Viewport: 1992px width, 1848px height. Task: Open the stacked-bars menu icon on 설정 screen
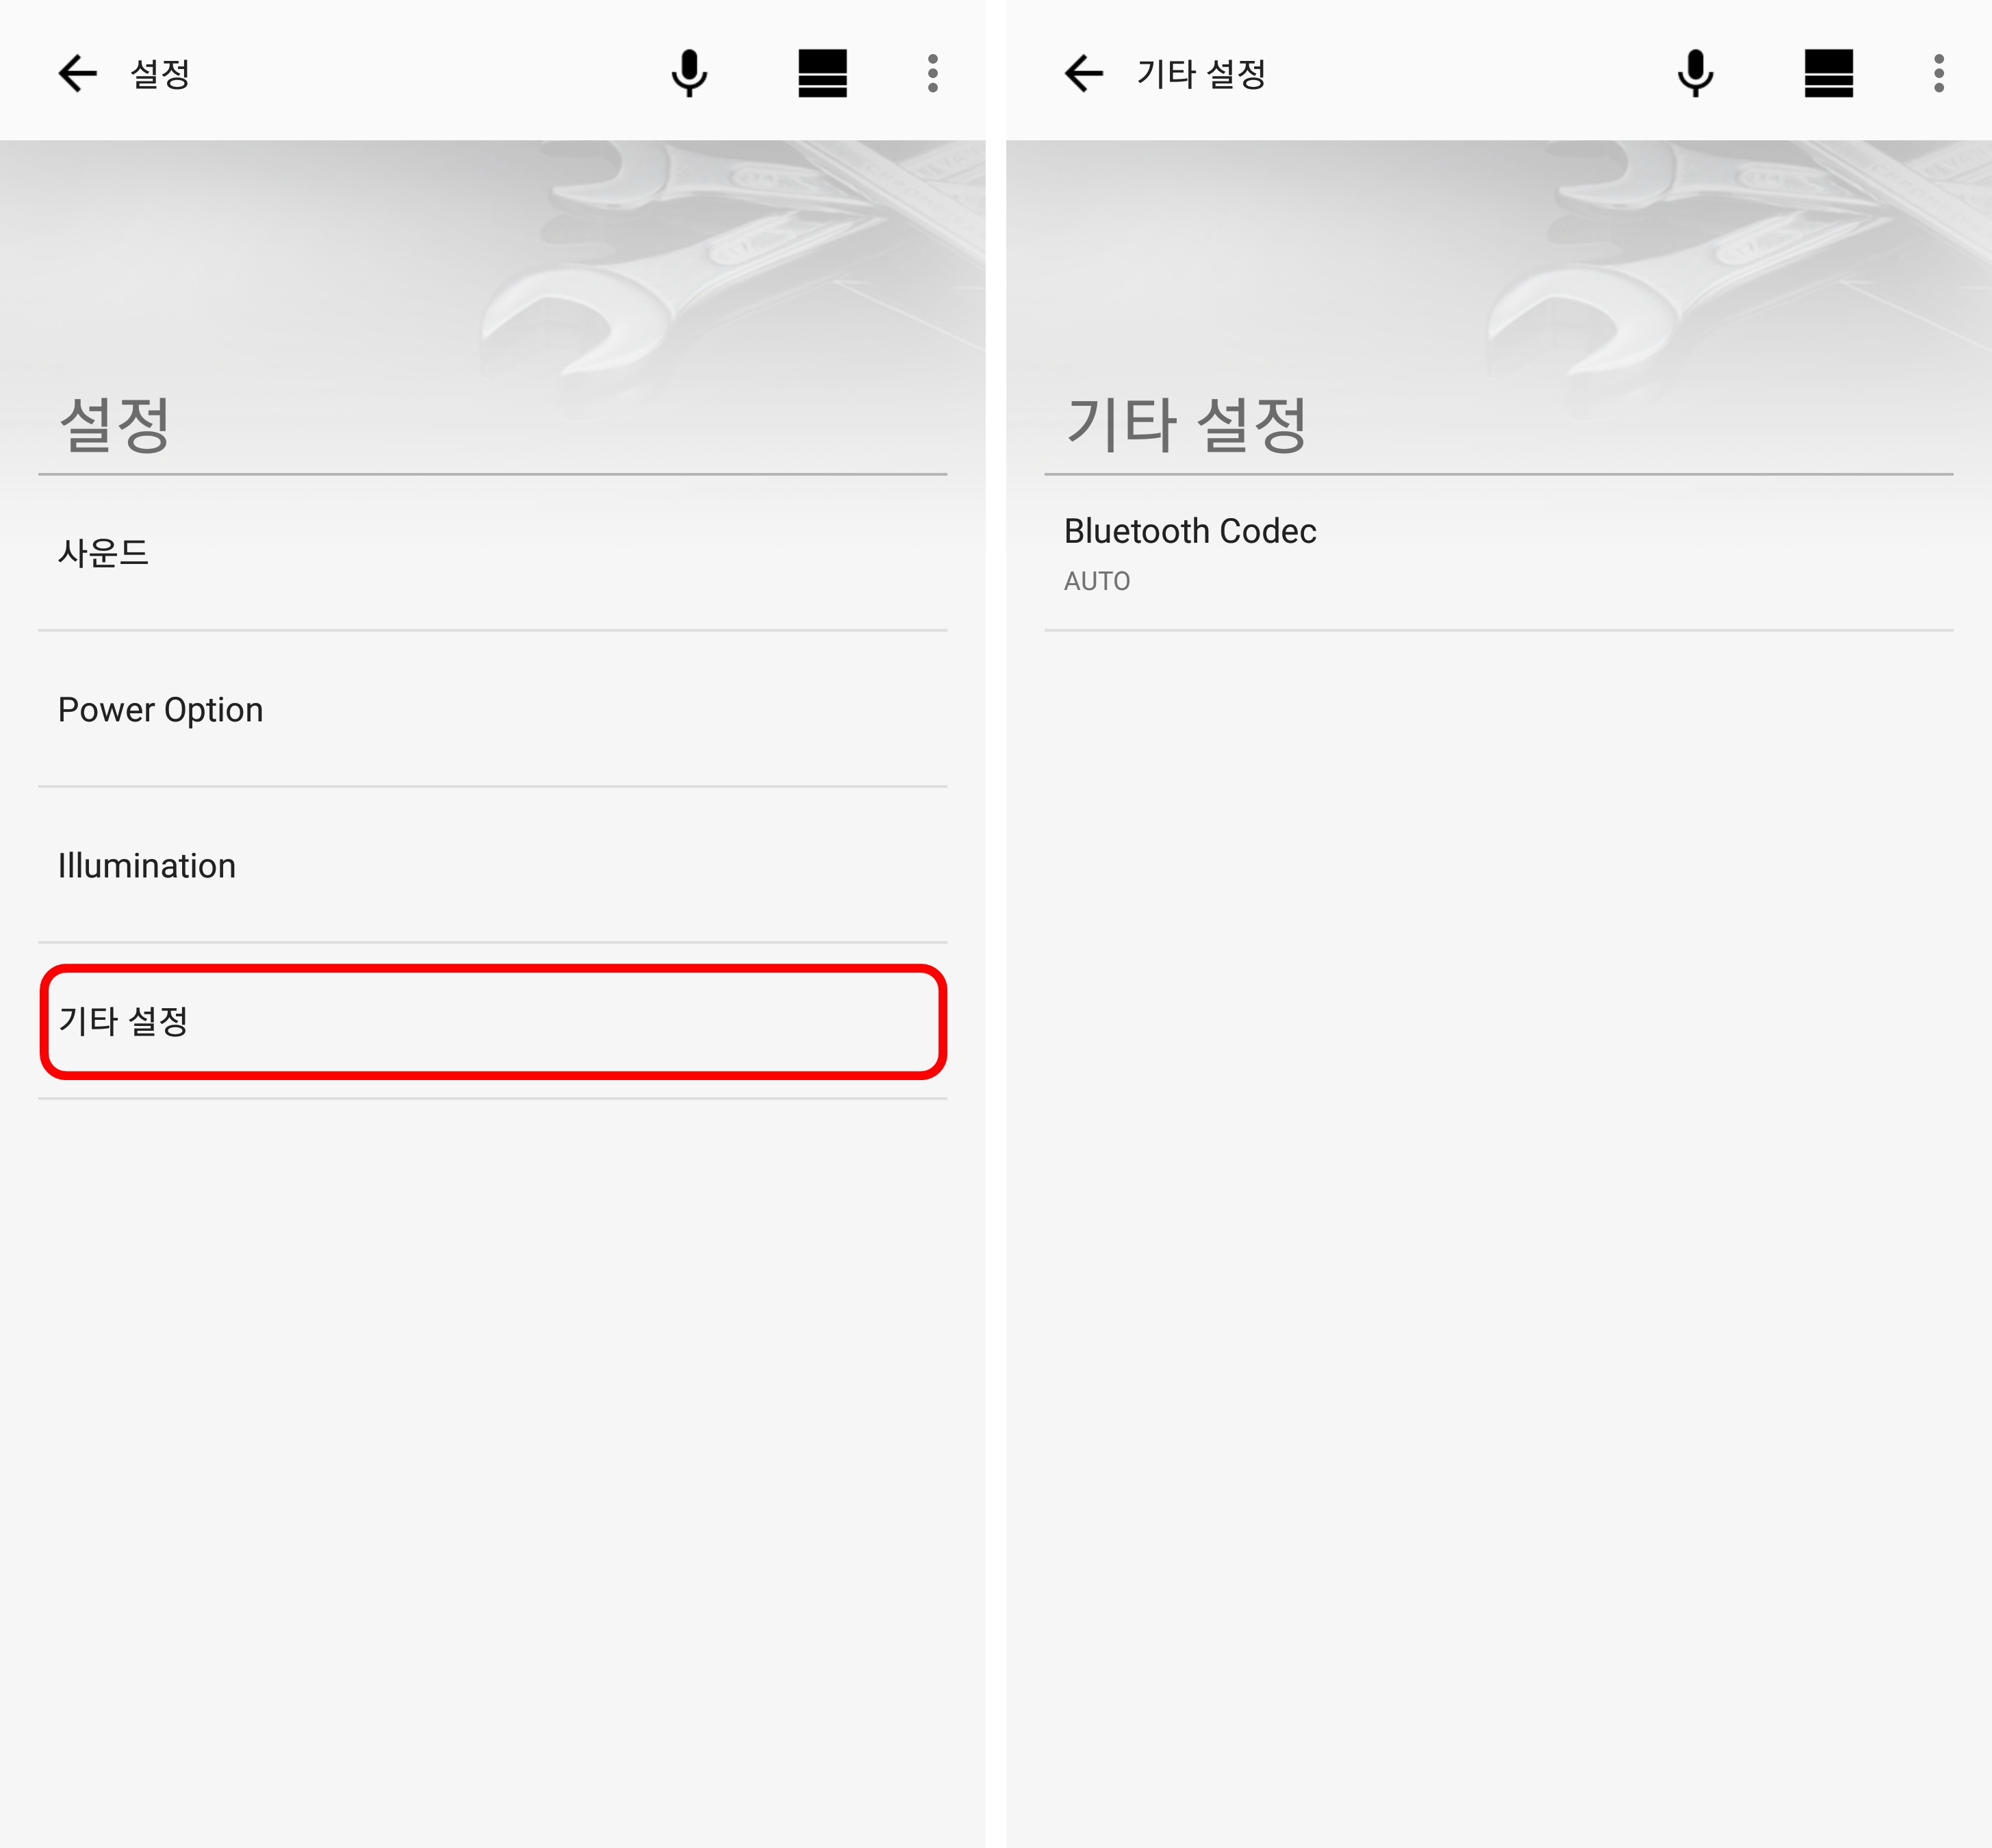click(x=822, y=73)
